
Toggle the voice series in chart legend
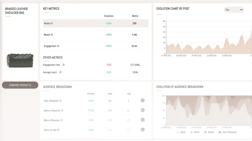click(181, 132)
